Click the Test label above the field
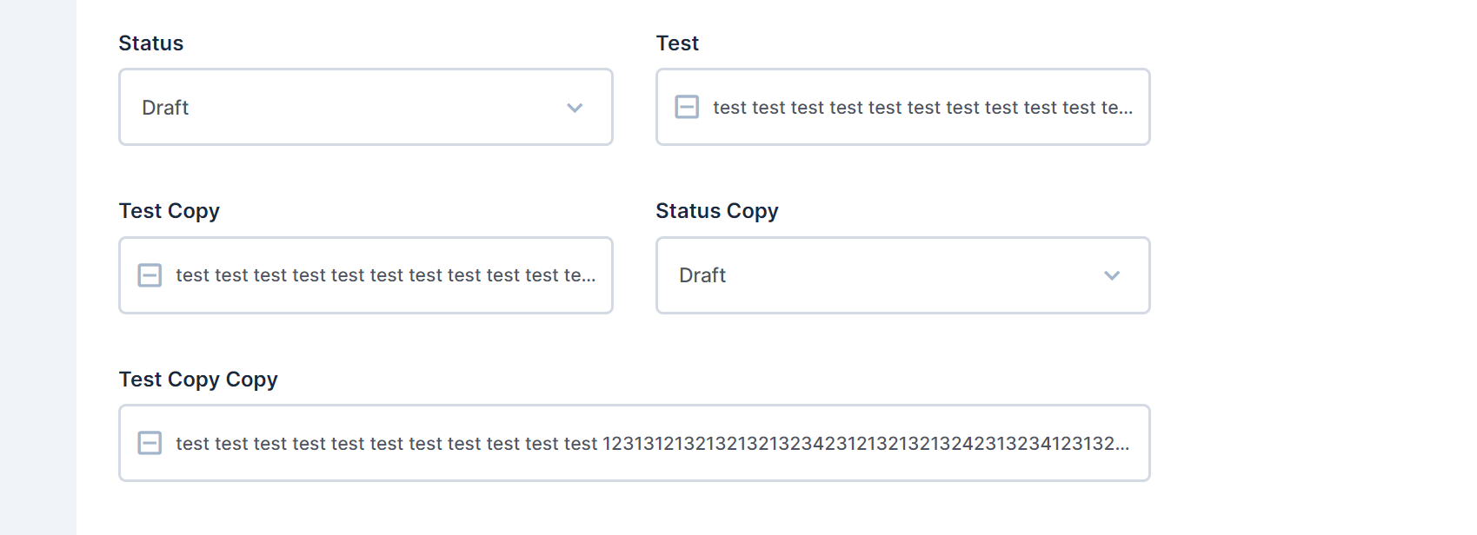This screenshot has height=535, width=1477. click(x=677, y=43)
